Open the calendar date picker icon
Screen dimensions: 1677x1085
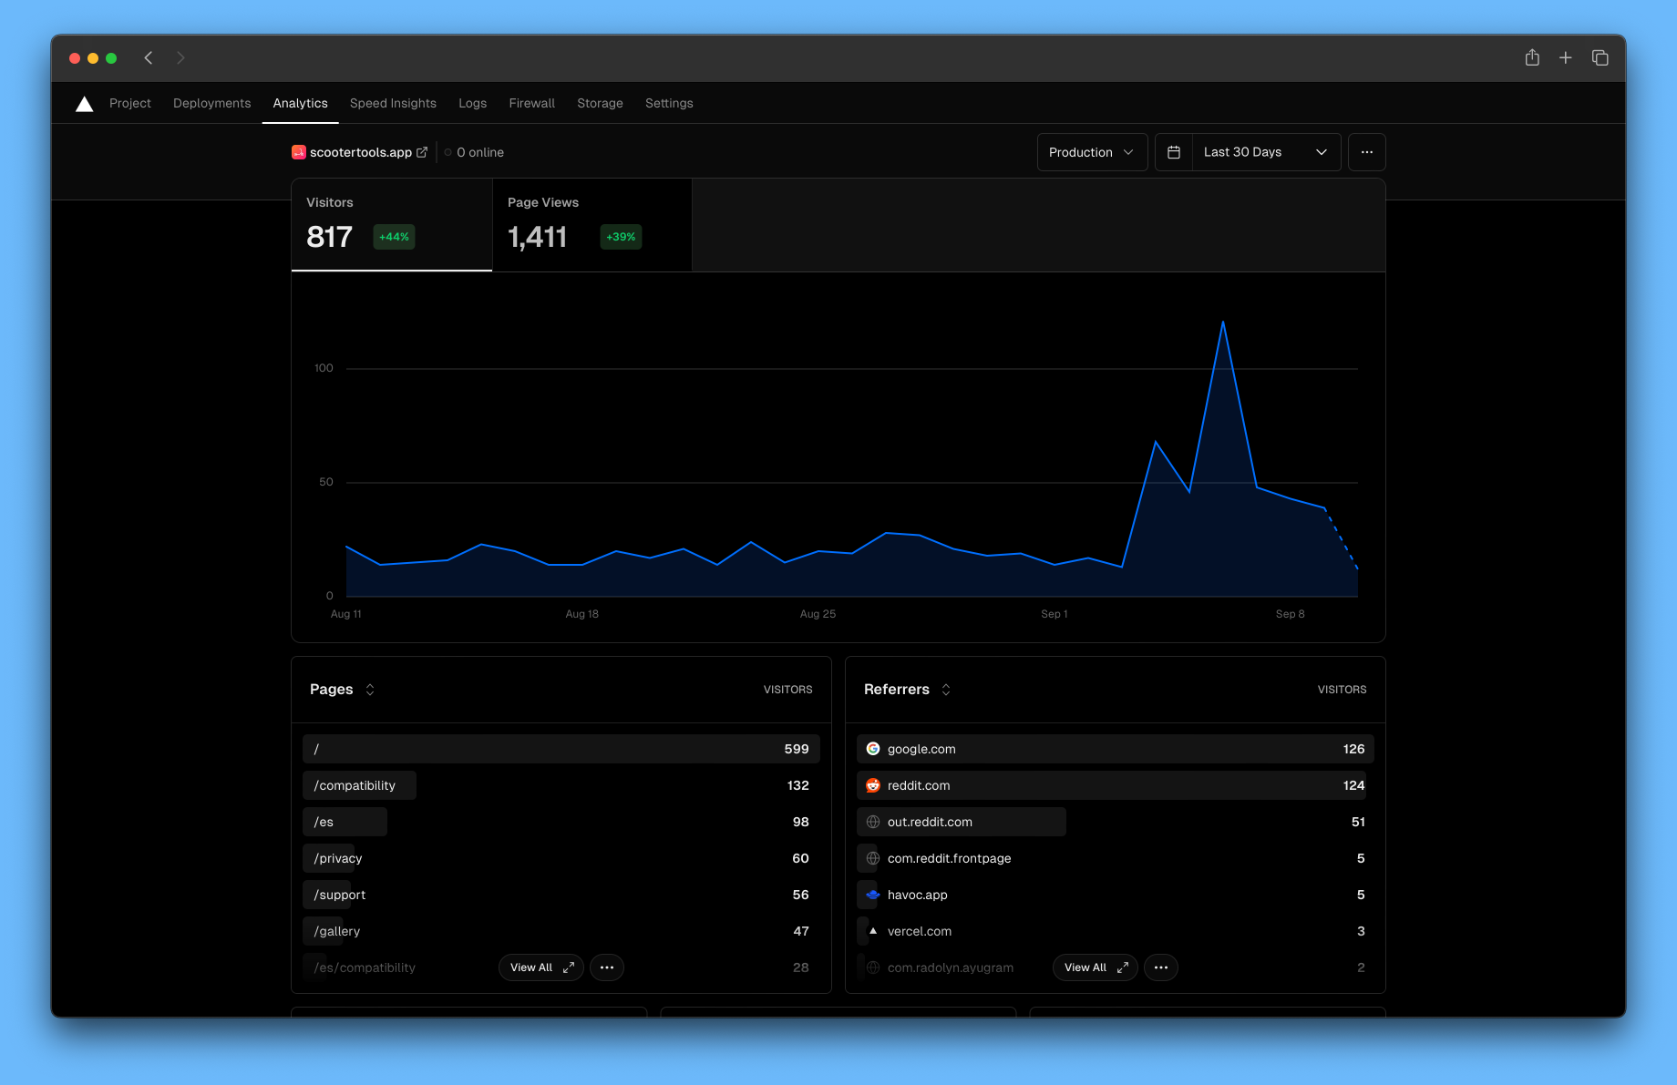pos(1173,152)
